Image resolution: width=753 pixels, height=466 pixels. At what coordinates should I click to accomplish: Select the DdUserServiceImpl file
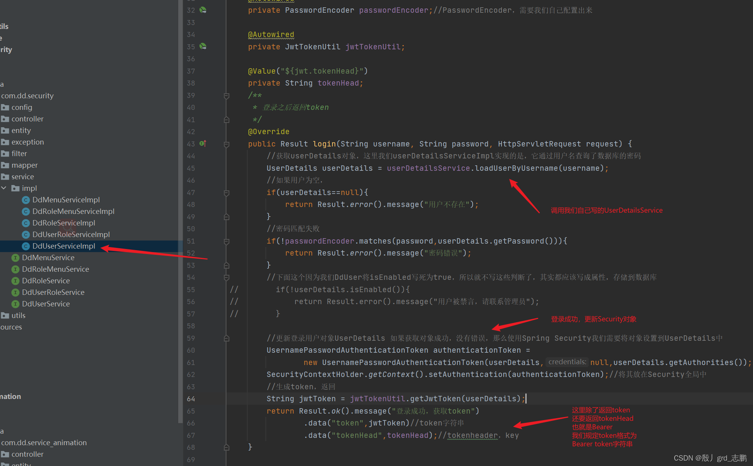click(64, 246)
